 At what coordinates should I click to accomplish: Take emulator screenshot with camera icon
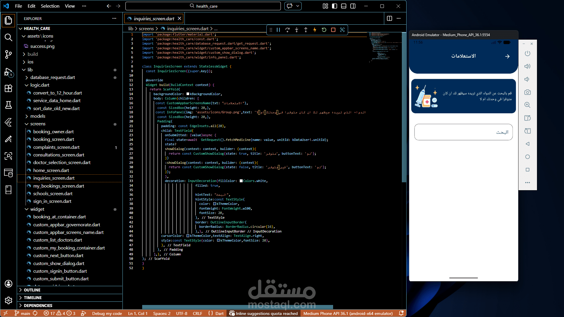[x=527, y=92]
